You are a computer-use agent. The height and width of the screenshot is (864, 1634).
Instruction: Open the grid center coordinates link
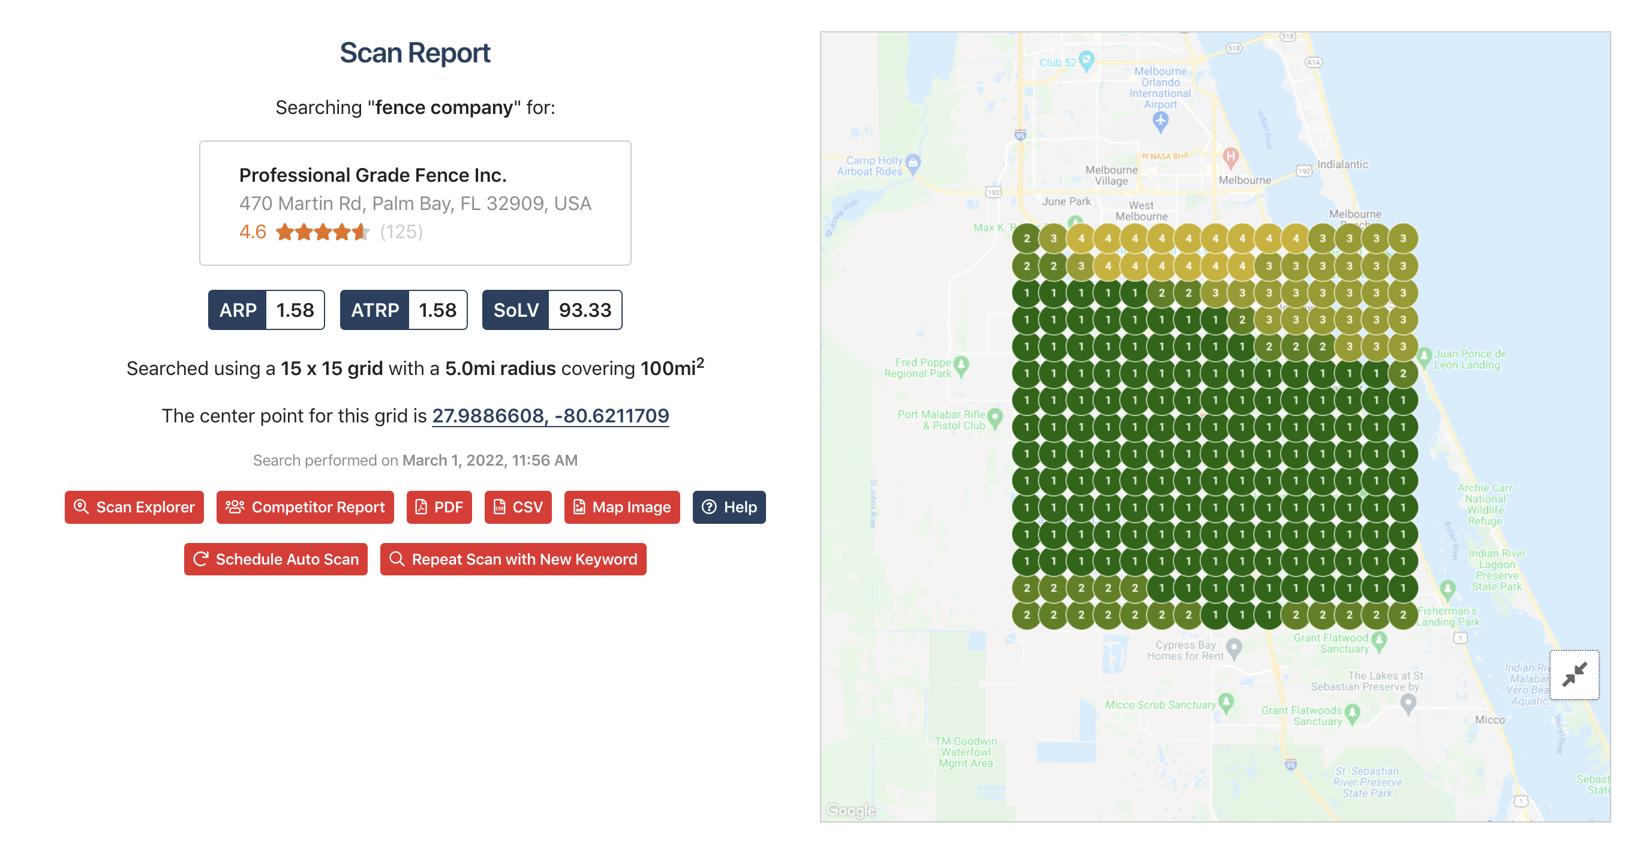coord(551,416)
